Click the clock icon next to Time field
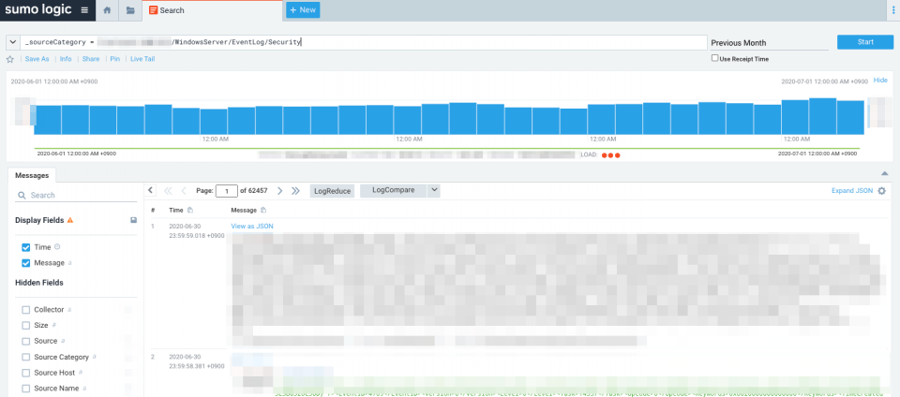 [x=57, y=247]
